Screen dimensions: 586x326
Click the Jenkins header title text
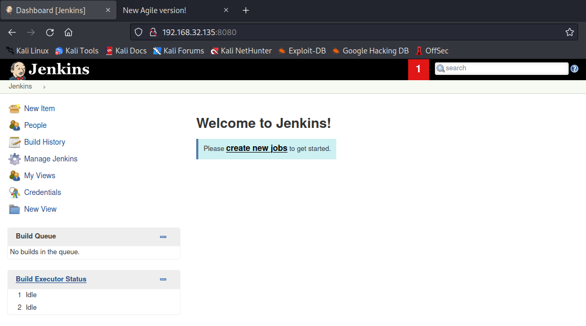[59, 70]
